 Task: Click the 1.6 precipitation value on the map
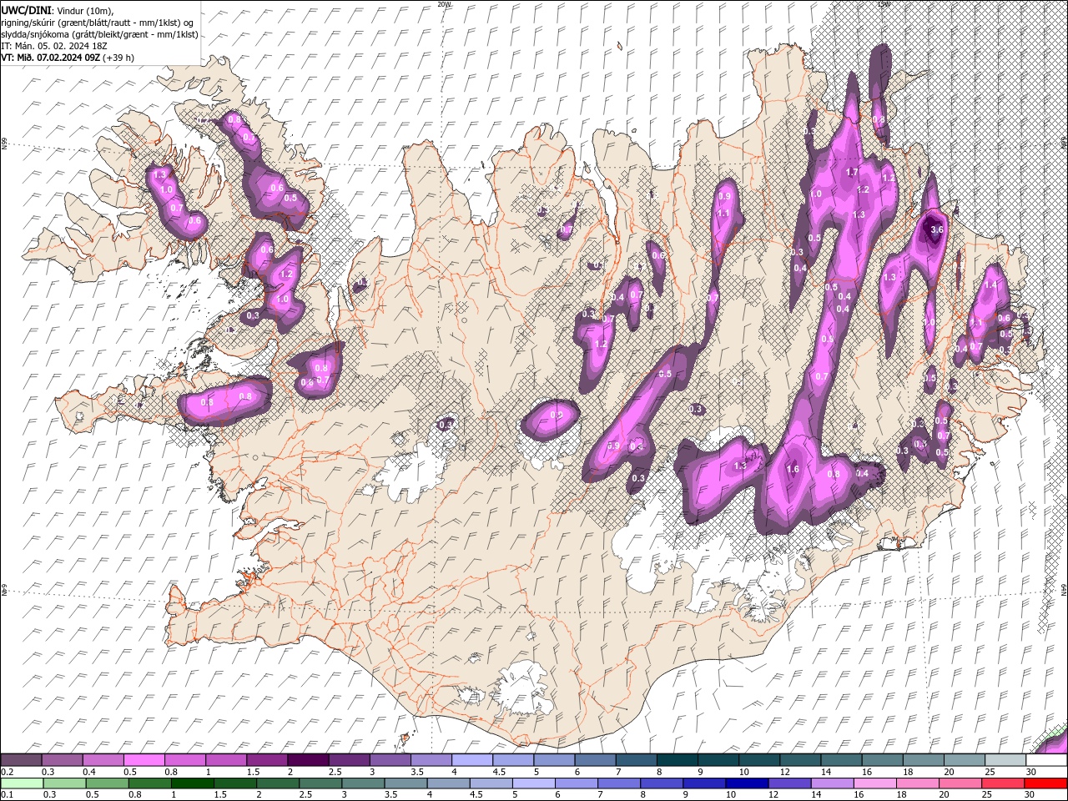tap(793, 470)
